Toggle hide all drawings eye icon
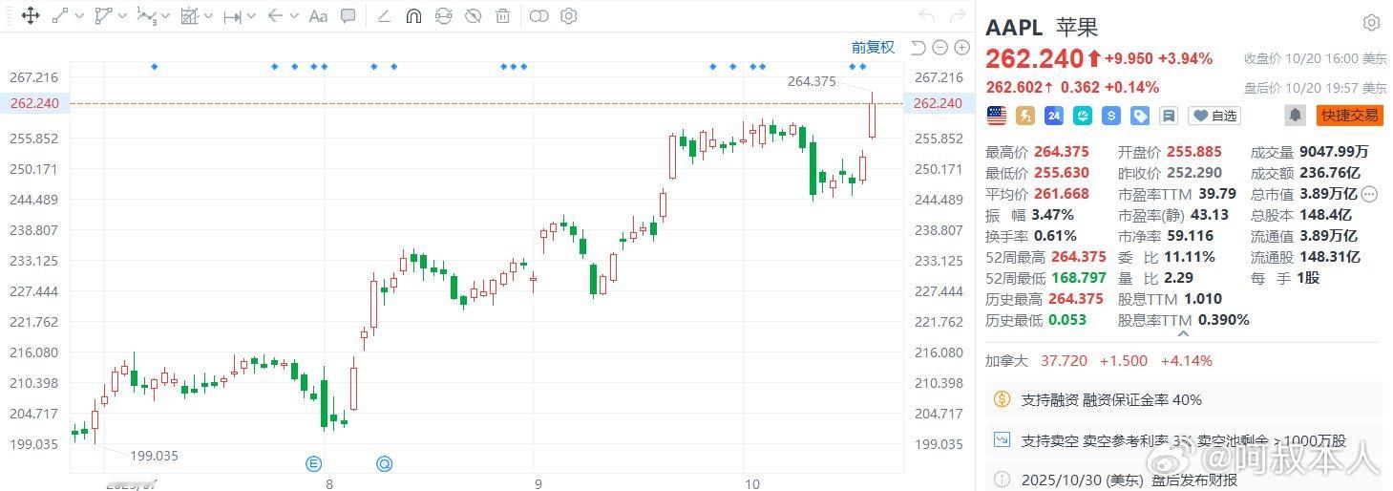Image resolution: width=1393 pixels, height=491 pixels. (473, 15)
